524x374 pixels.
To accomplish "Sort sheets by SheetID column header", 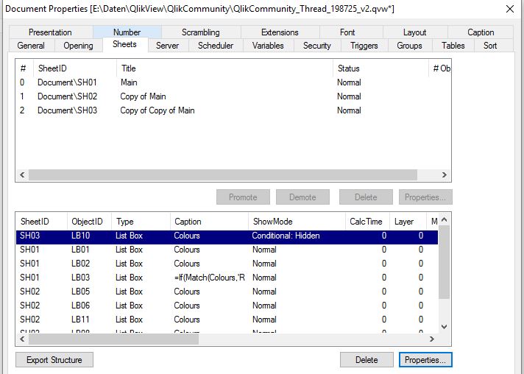I will tap(75, 68).
